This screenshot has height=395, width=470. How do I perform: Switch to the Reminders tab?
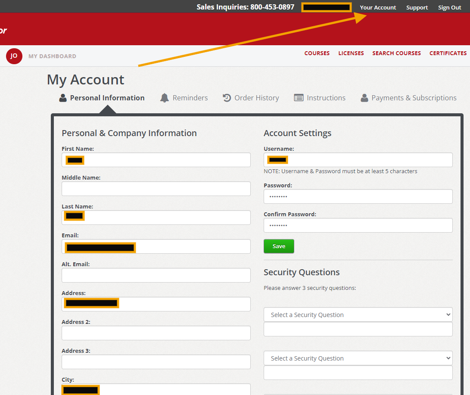pos(190,97)
